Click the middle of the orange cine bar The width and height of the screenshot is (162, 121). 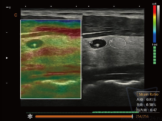coord(84,116)
